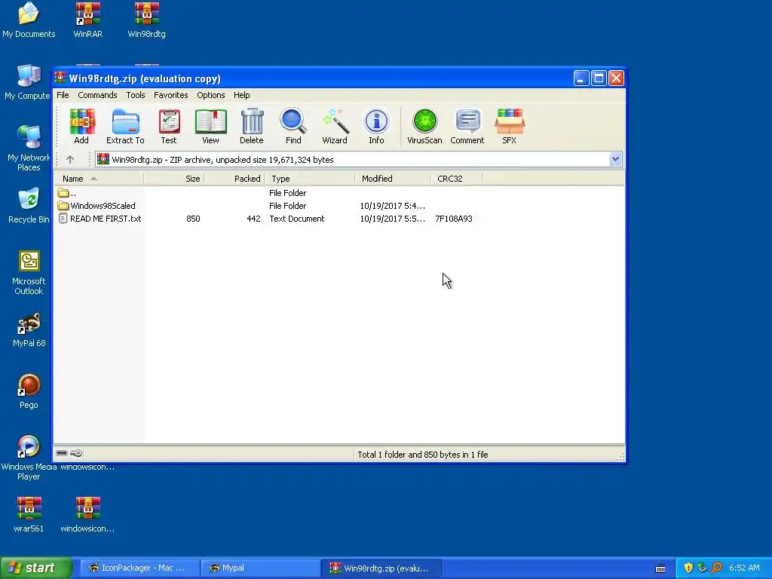Select the Recycle Bin icon
This screenshot has width=772, height=579.
pos(29,206)
